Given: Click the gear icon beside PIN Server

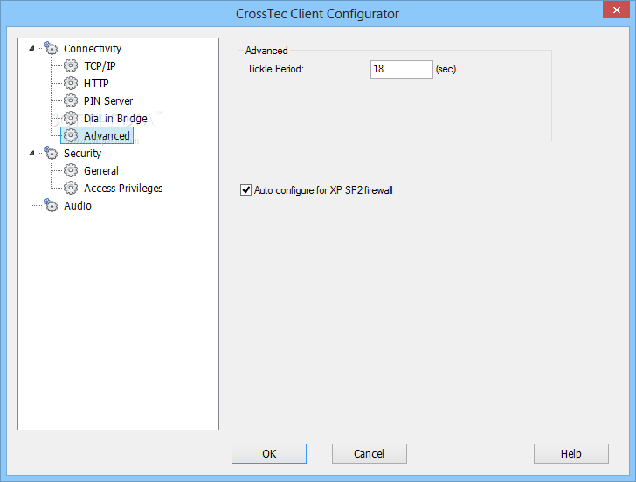Looking at the screenshot, I should click(71, 100).
